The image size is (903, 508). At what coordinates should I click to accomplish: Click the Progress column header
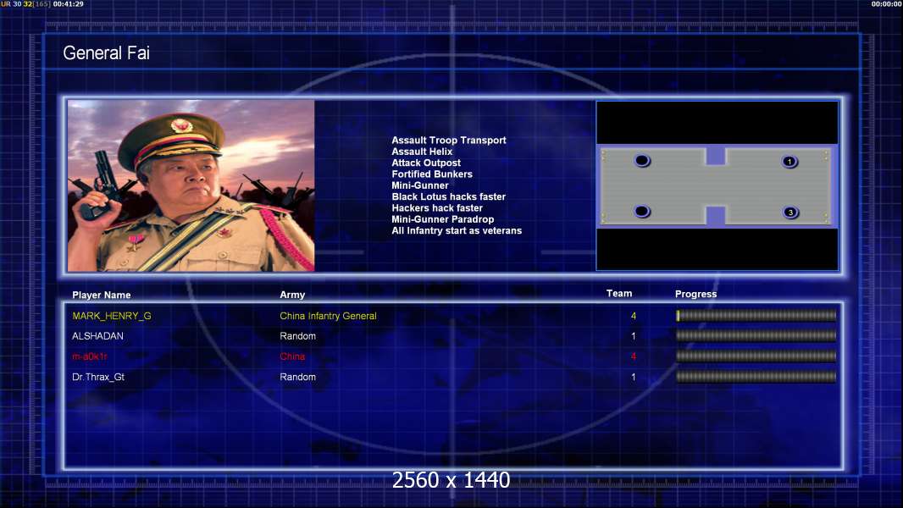tap(695, 294)
